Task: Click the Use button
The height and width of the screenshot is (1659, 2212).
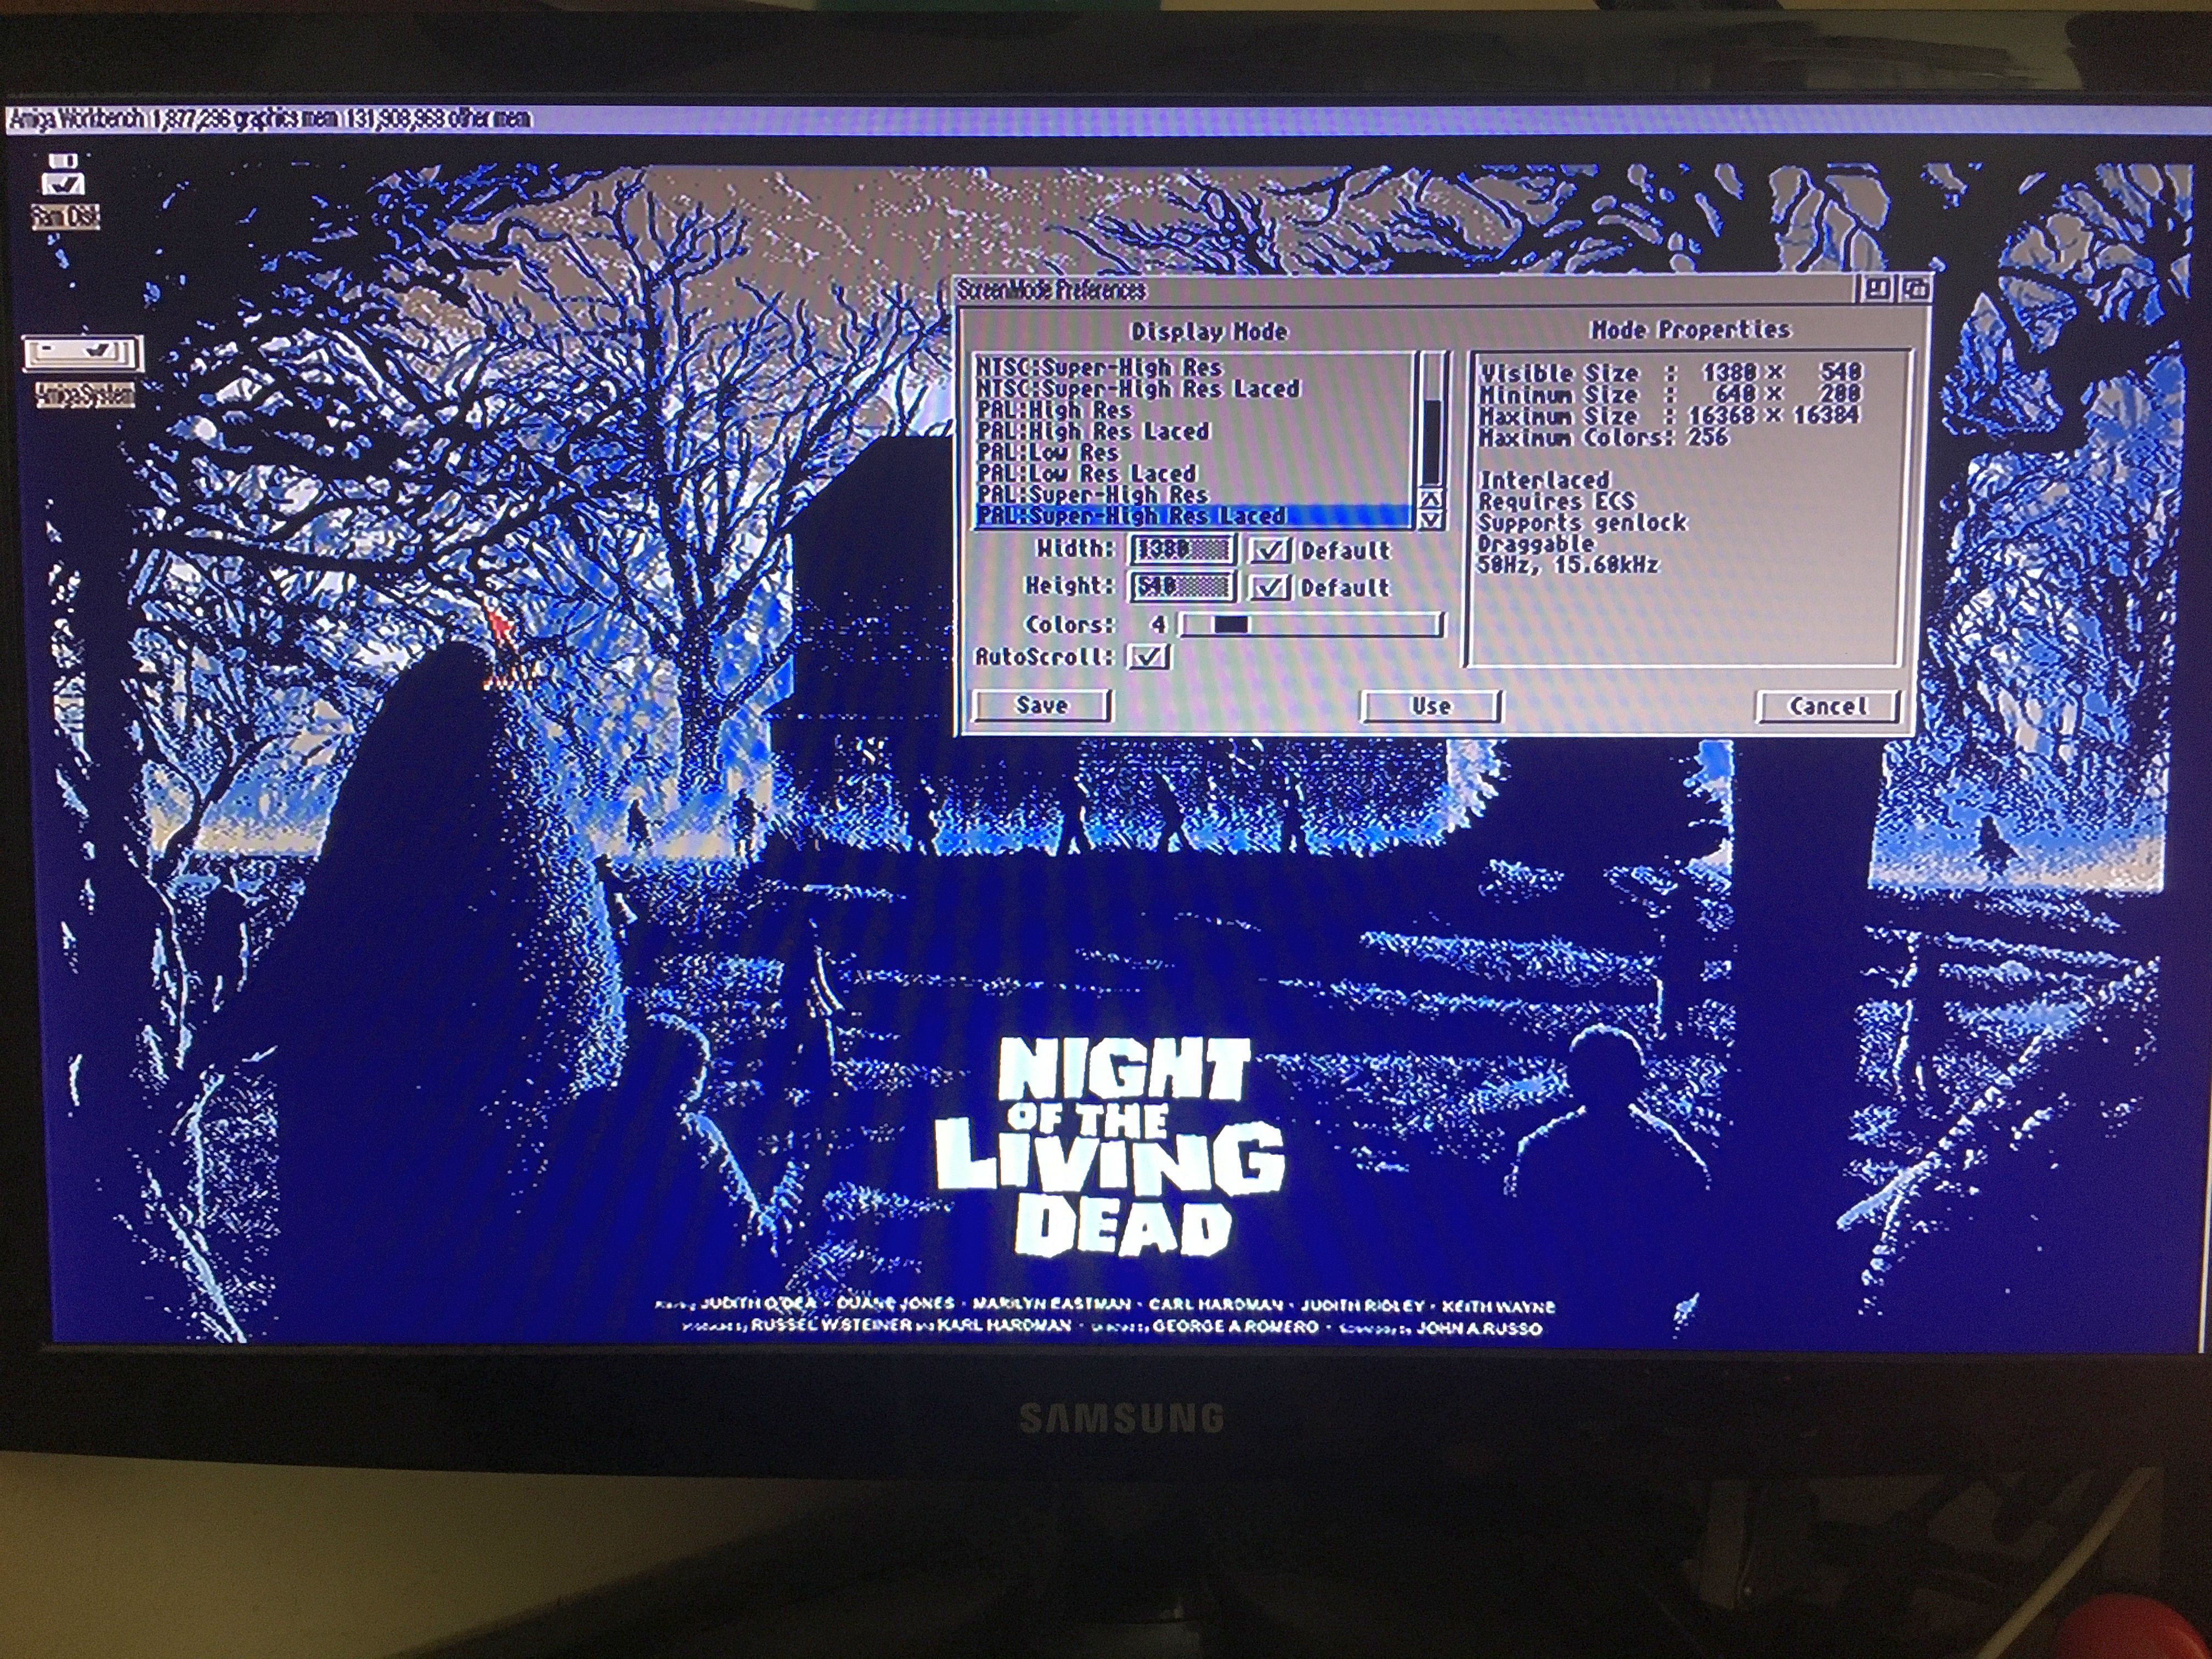Action: (1431, 706)
